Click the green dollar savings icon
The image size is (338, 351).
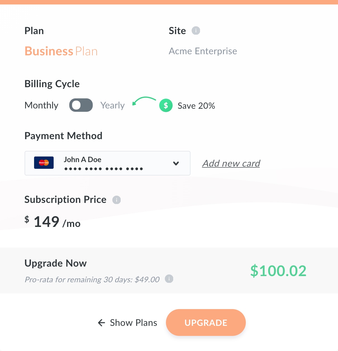coord(166,105)
